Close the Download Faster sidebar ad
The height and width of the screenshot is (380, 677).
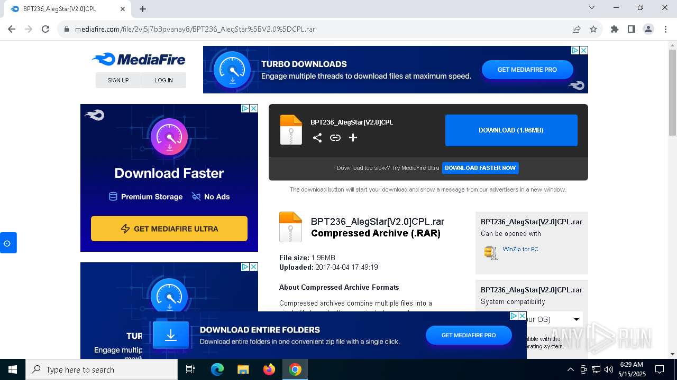[x=254, y=108]
